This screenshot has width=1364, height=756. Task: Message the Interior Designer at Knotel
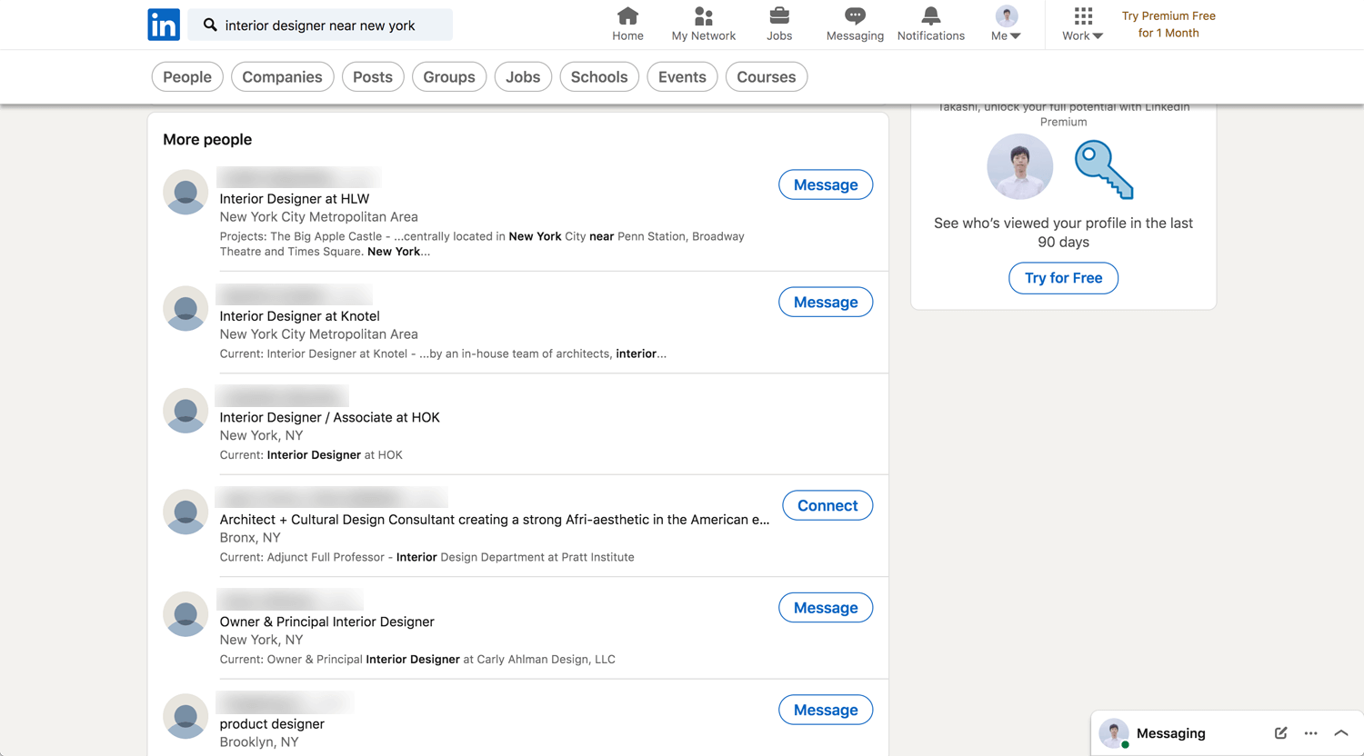(x=826, y=302)
